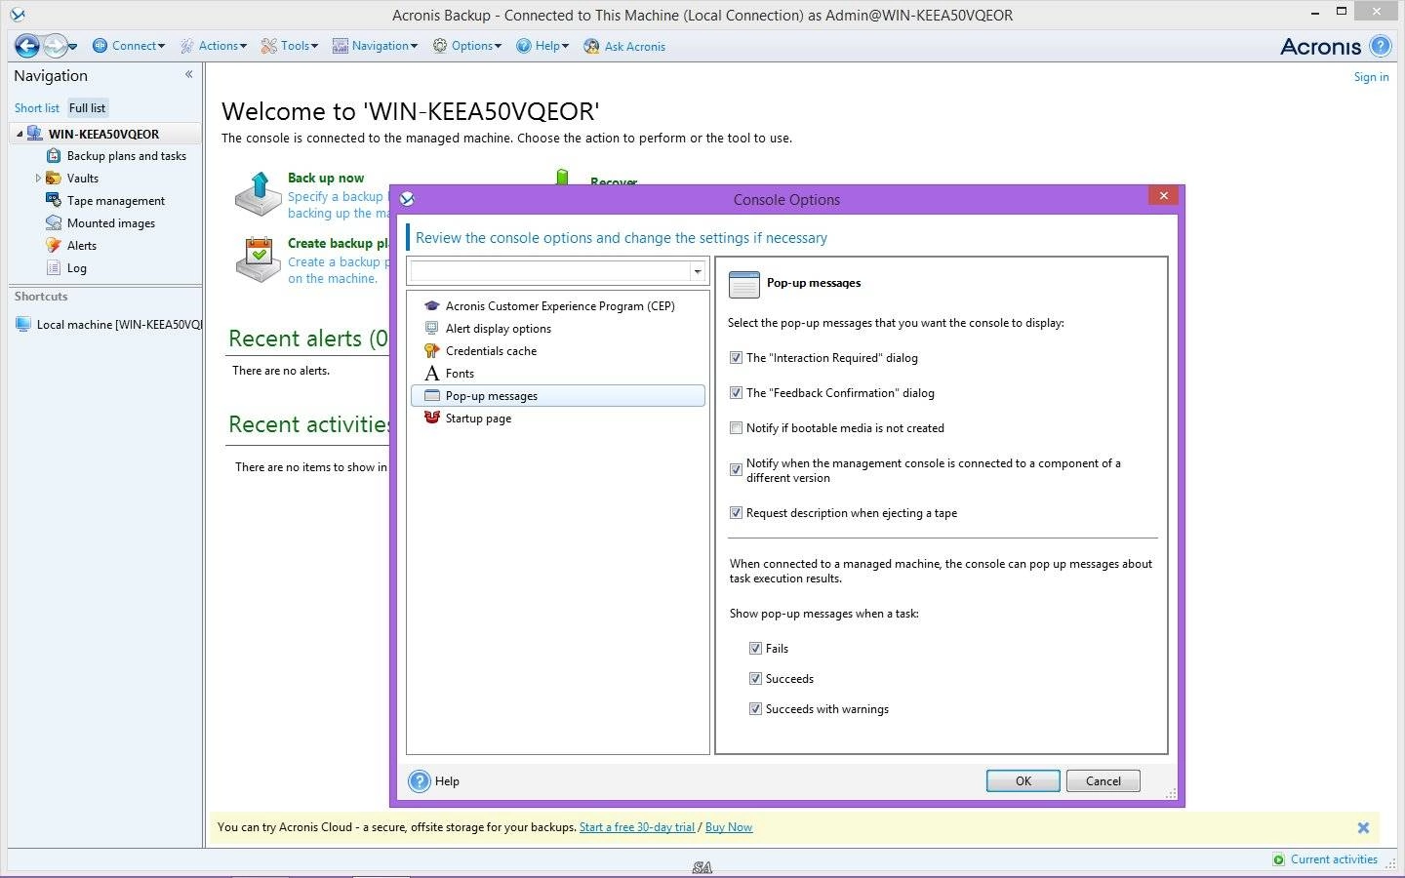
Task: Open the Connect menu
Action: (129, 46)
